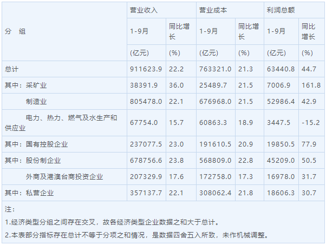The image size is (326, 245).
Task: Click mining cost value 25489.7
Action: tap(213, 85)
